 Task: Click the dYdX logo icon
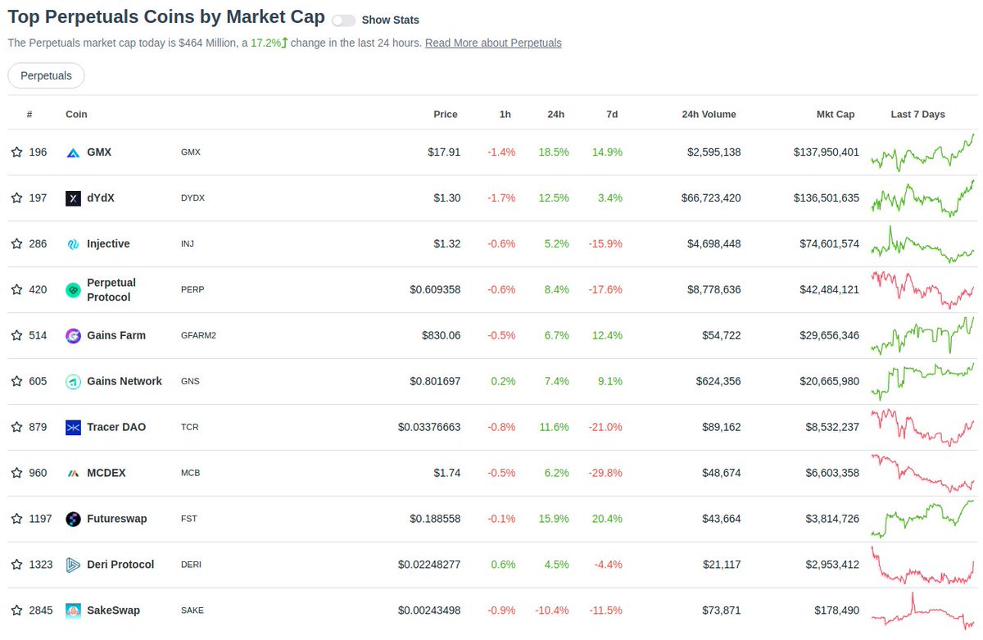[x=71, y=197]
